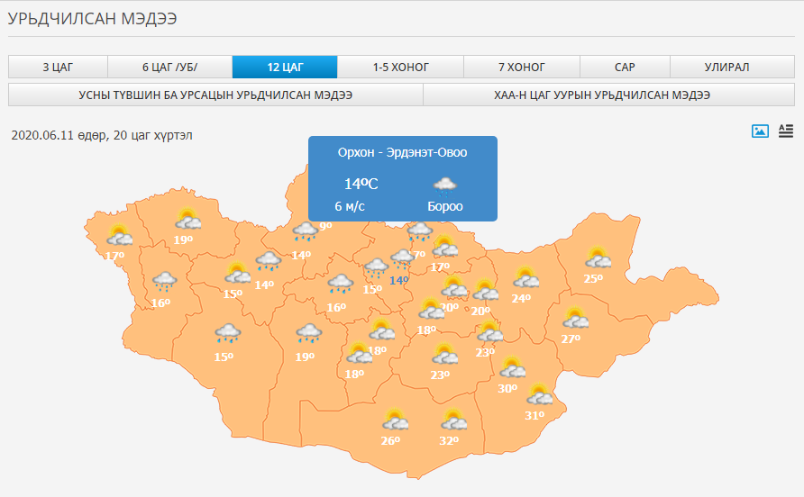Image resolution: width=804 pixels, height=497 pixels.
Task: Open the САР monthly forecast tab
Action: point(625,68)
